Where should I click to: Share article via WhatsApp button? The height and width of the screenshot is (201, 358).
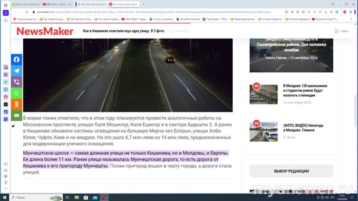pyautogui.click(x=16, y=93)
